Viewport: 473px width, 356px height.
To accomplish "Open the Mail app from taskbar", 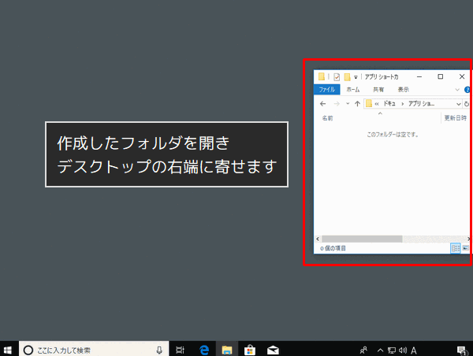I will 273,350.
